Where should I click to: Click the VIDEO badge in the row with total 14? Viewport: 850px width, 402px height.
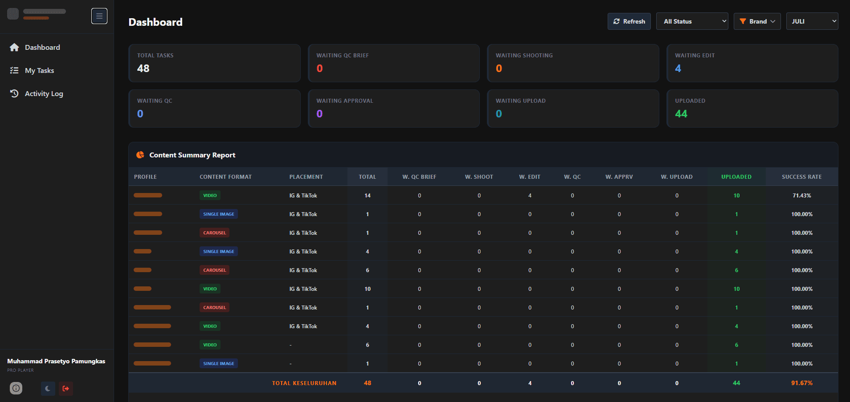pos(210,195)
